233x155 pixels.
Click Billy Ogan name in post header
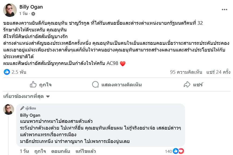tap(31, 7)
